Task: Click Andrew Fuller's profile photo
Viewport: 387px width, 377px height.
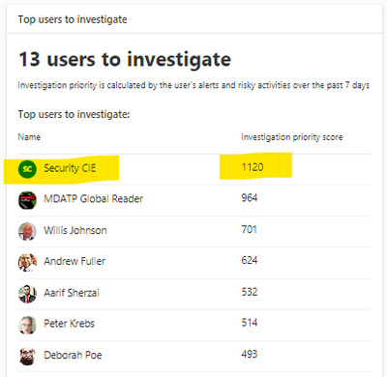Action: (x=27, y=262)
